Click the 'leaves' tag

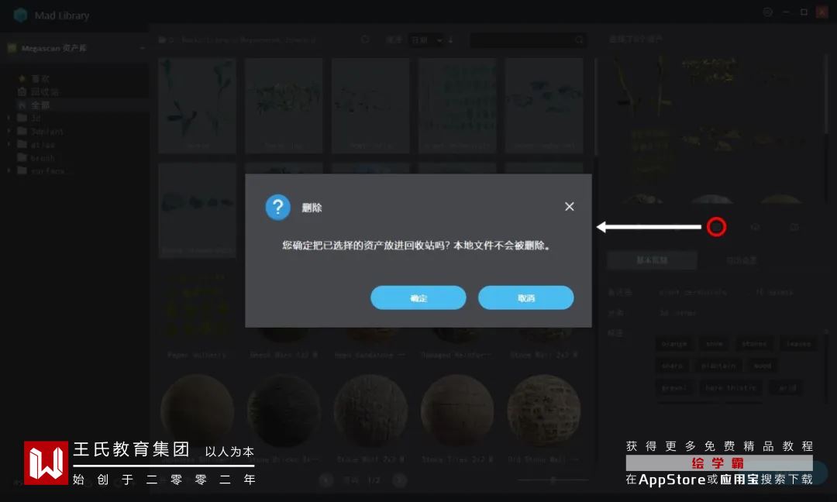tap(798, 344)
